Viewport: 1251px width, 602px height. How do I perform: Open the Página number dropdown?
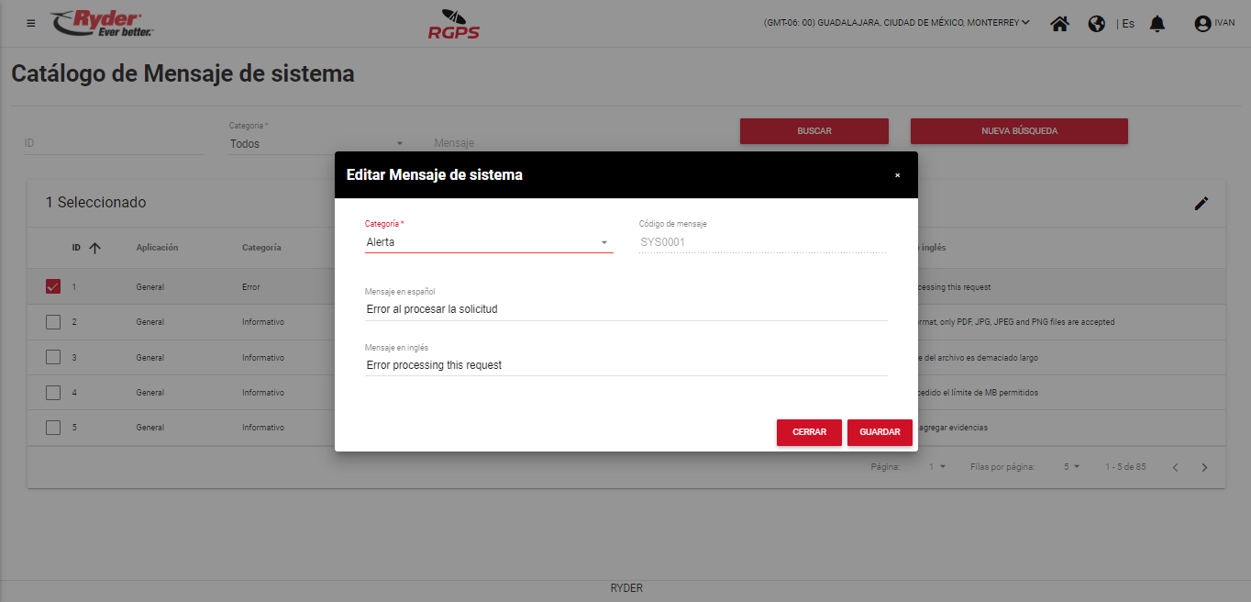pyautogui.click(x=936, y=467)
